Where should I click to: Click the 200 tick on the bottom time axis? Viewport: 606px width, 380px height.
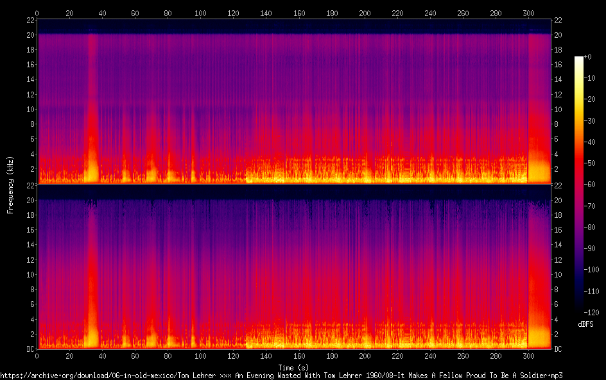tap(365, 356)
